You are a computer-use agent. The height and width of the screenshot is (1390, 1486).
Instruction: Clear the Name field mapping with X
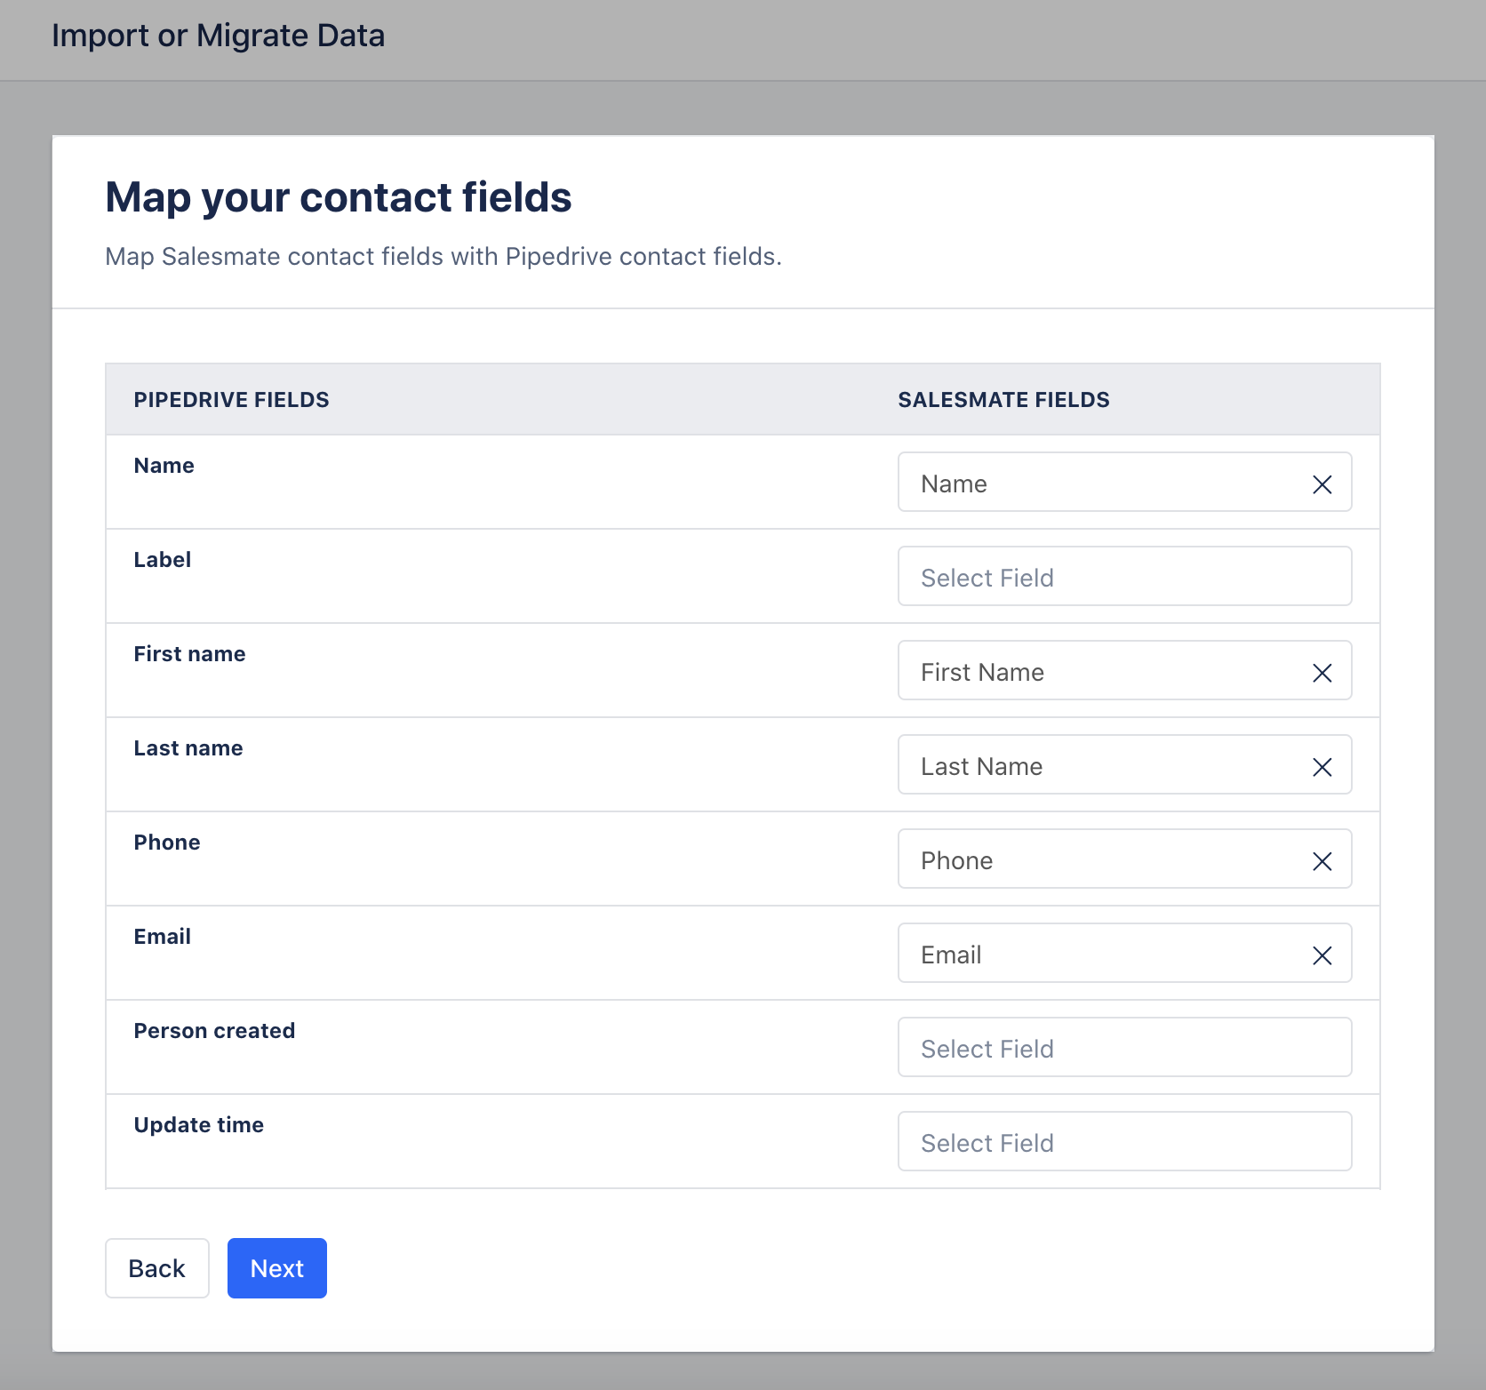[1322, 484]
